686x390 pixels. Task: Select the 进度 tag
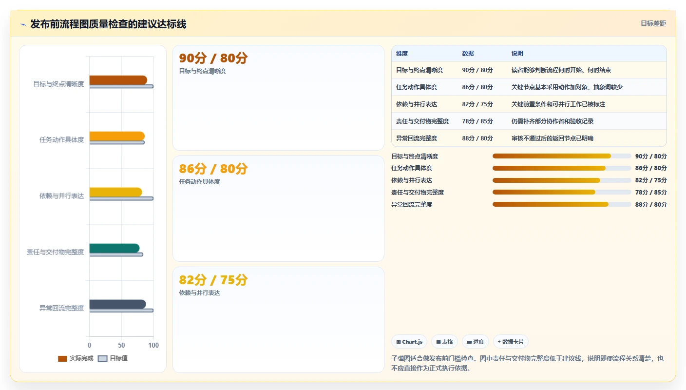[x=476, y=342]
